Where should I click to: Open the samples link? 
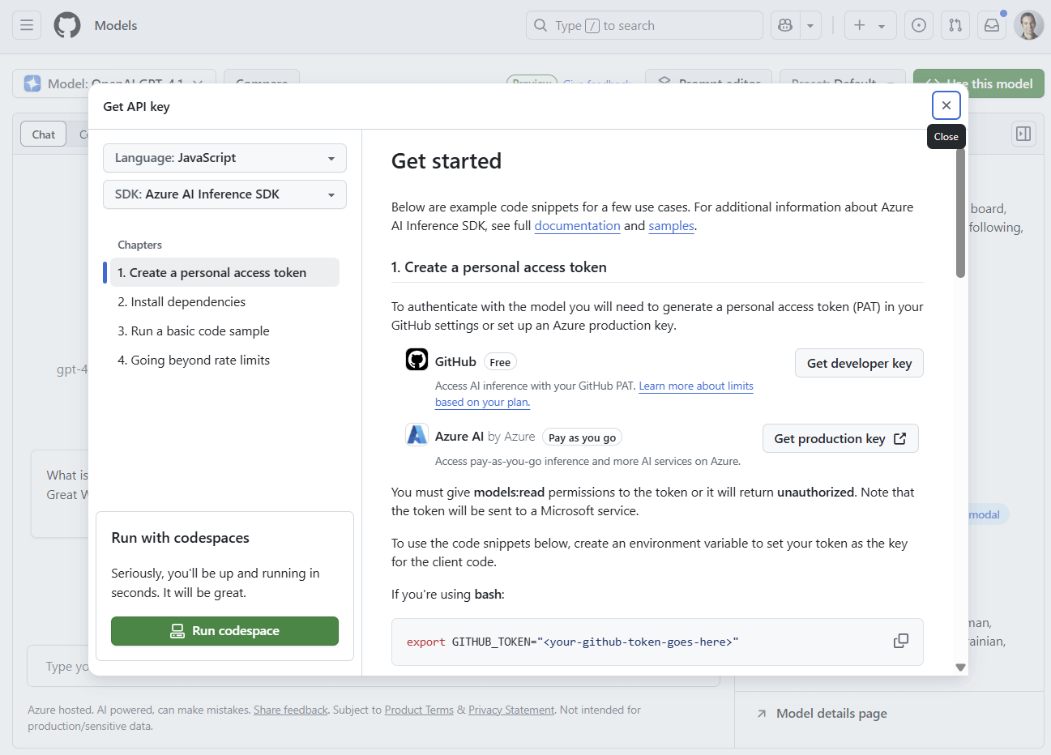(671, 226)
